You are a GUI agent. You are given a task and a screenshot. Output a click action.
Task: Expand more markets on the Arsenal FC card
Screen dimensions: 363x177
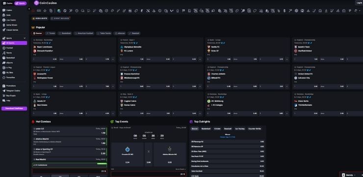113,87
